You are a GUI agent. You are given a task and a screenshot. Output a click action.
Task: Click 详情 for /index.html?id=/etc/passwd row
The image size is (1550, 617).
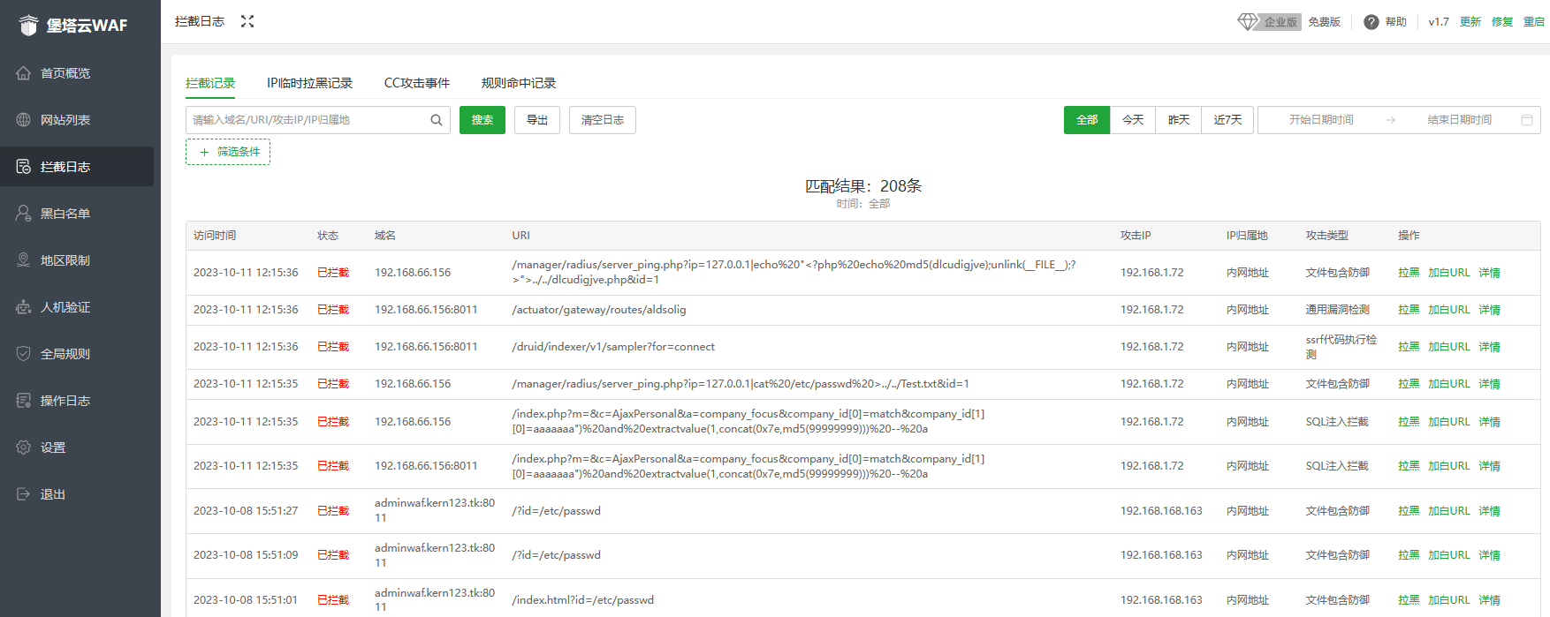coord(1490,600)
